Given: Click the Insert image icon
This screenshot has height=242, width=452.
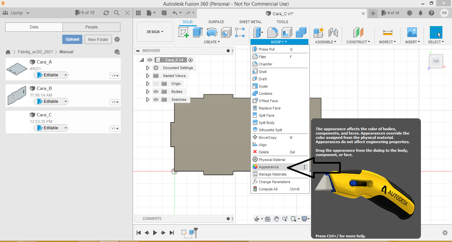Looking at the screenshot, I should point(412,32).
